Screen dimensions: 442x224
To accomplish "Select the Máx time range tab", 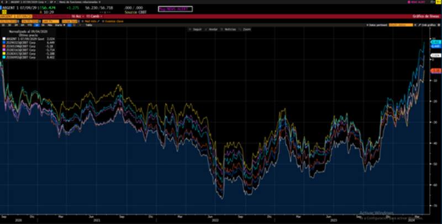I will coord(49,25).
